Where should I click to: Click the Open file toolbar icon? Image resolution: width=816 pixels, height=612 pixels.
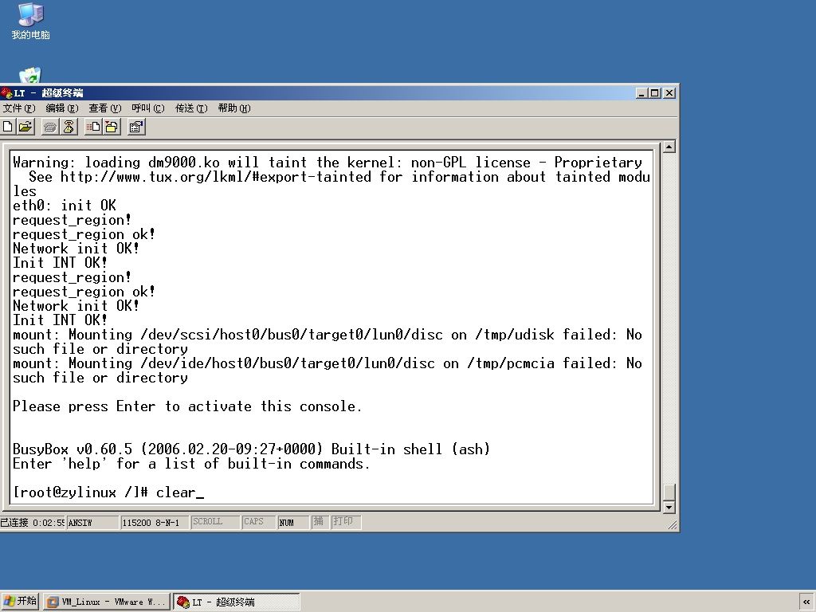(x=25, y=127)
